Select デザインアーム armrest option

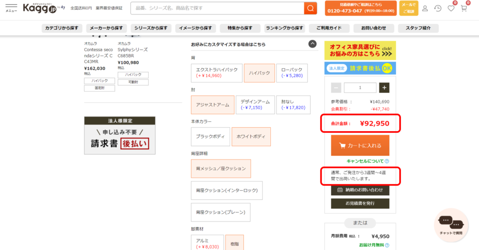coord(255,105)
